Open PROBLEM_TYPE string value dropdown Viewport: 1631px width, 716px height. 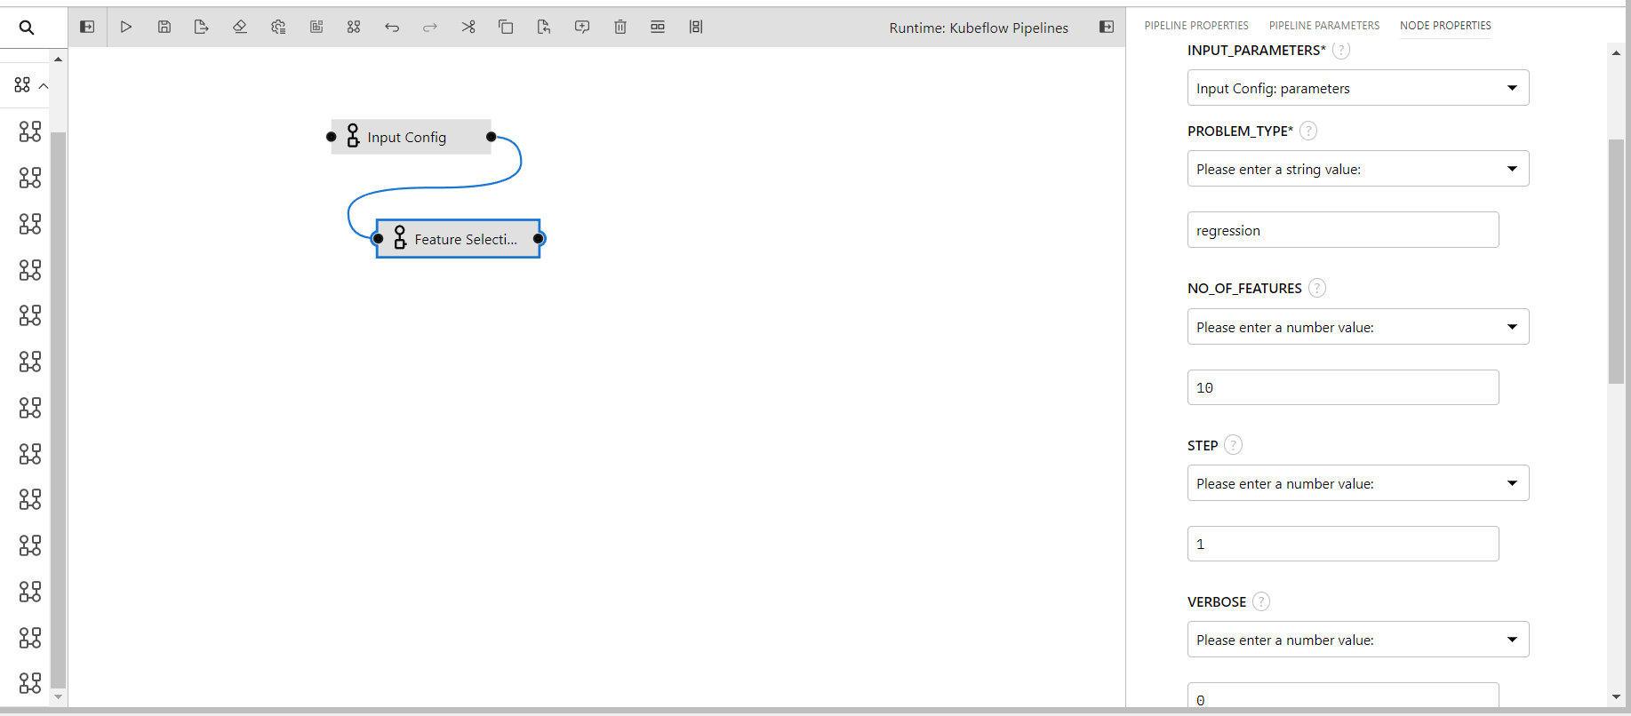1358,169
